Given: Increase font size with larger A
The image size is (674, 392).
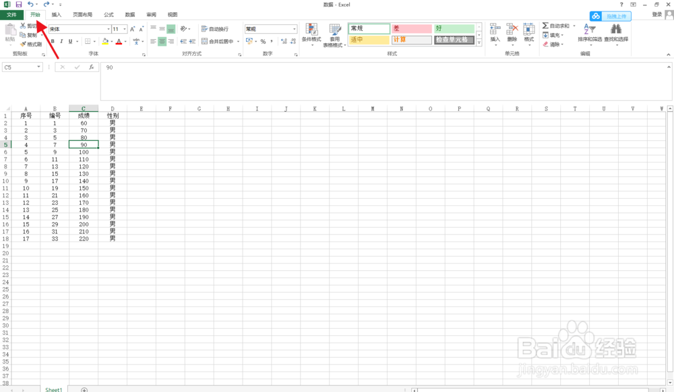Looking at the screenshot, I should click(132, 29).
